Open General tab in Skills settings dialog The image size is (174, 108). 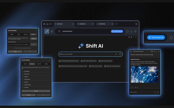(25, 64)
